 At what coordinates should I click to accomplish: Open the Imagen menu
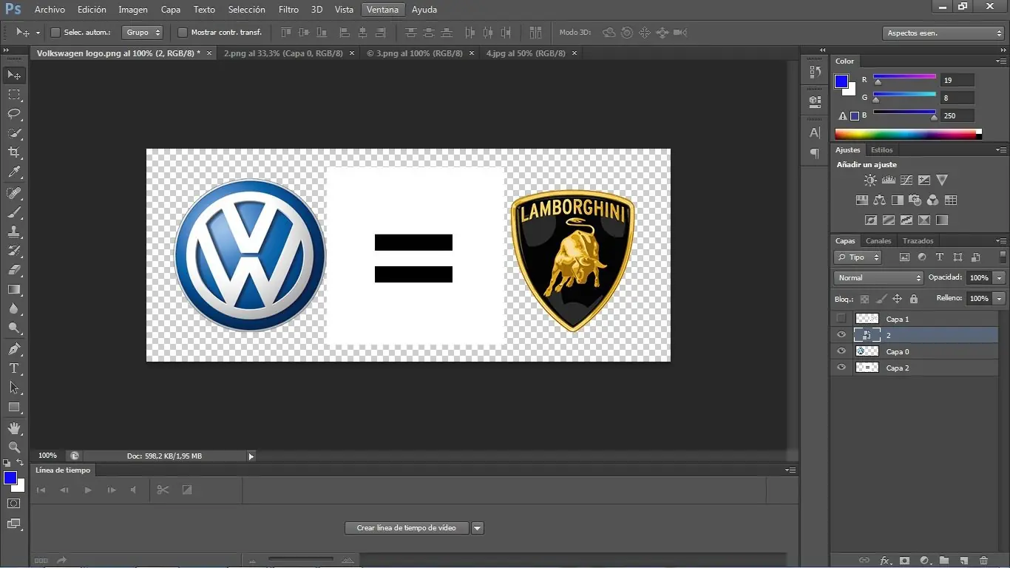pyautogui.click(x=133, y=10)
